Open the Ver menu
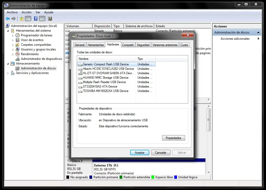The width and height of the screenshot is (266, 190). tap(38, 12)
